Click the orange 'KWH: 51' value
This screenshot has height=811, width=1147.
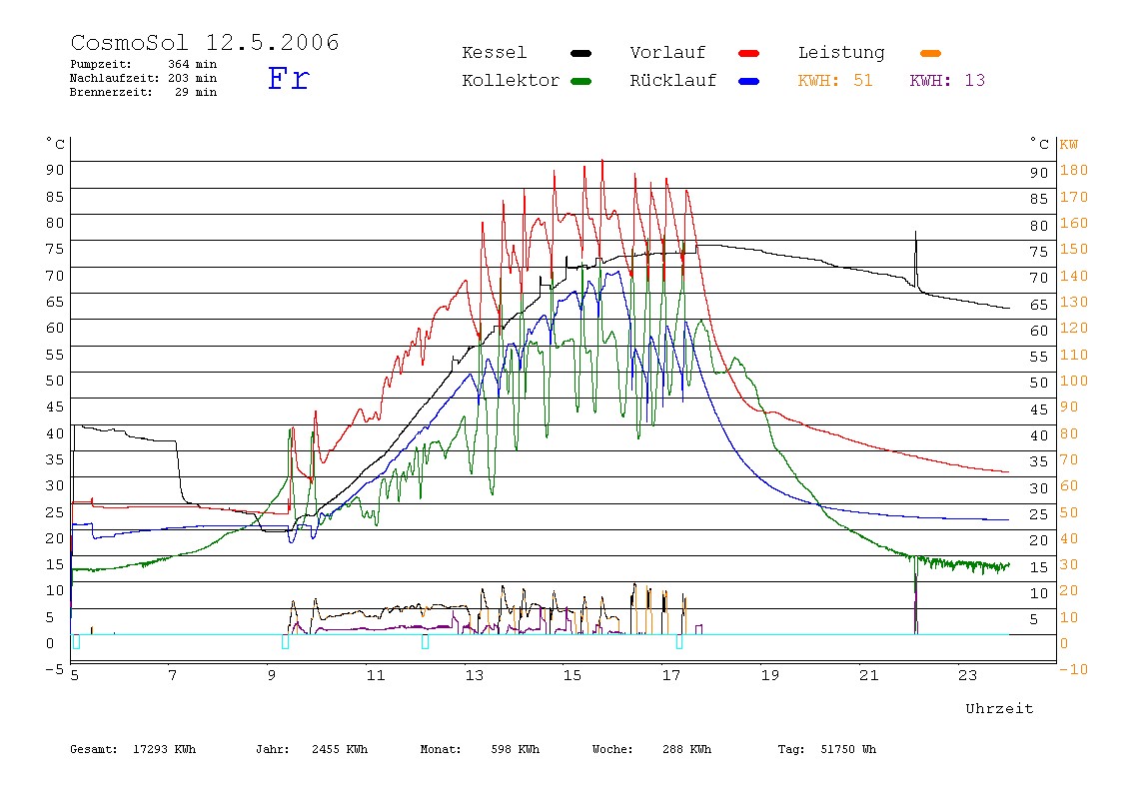tap(835, 81)
